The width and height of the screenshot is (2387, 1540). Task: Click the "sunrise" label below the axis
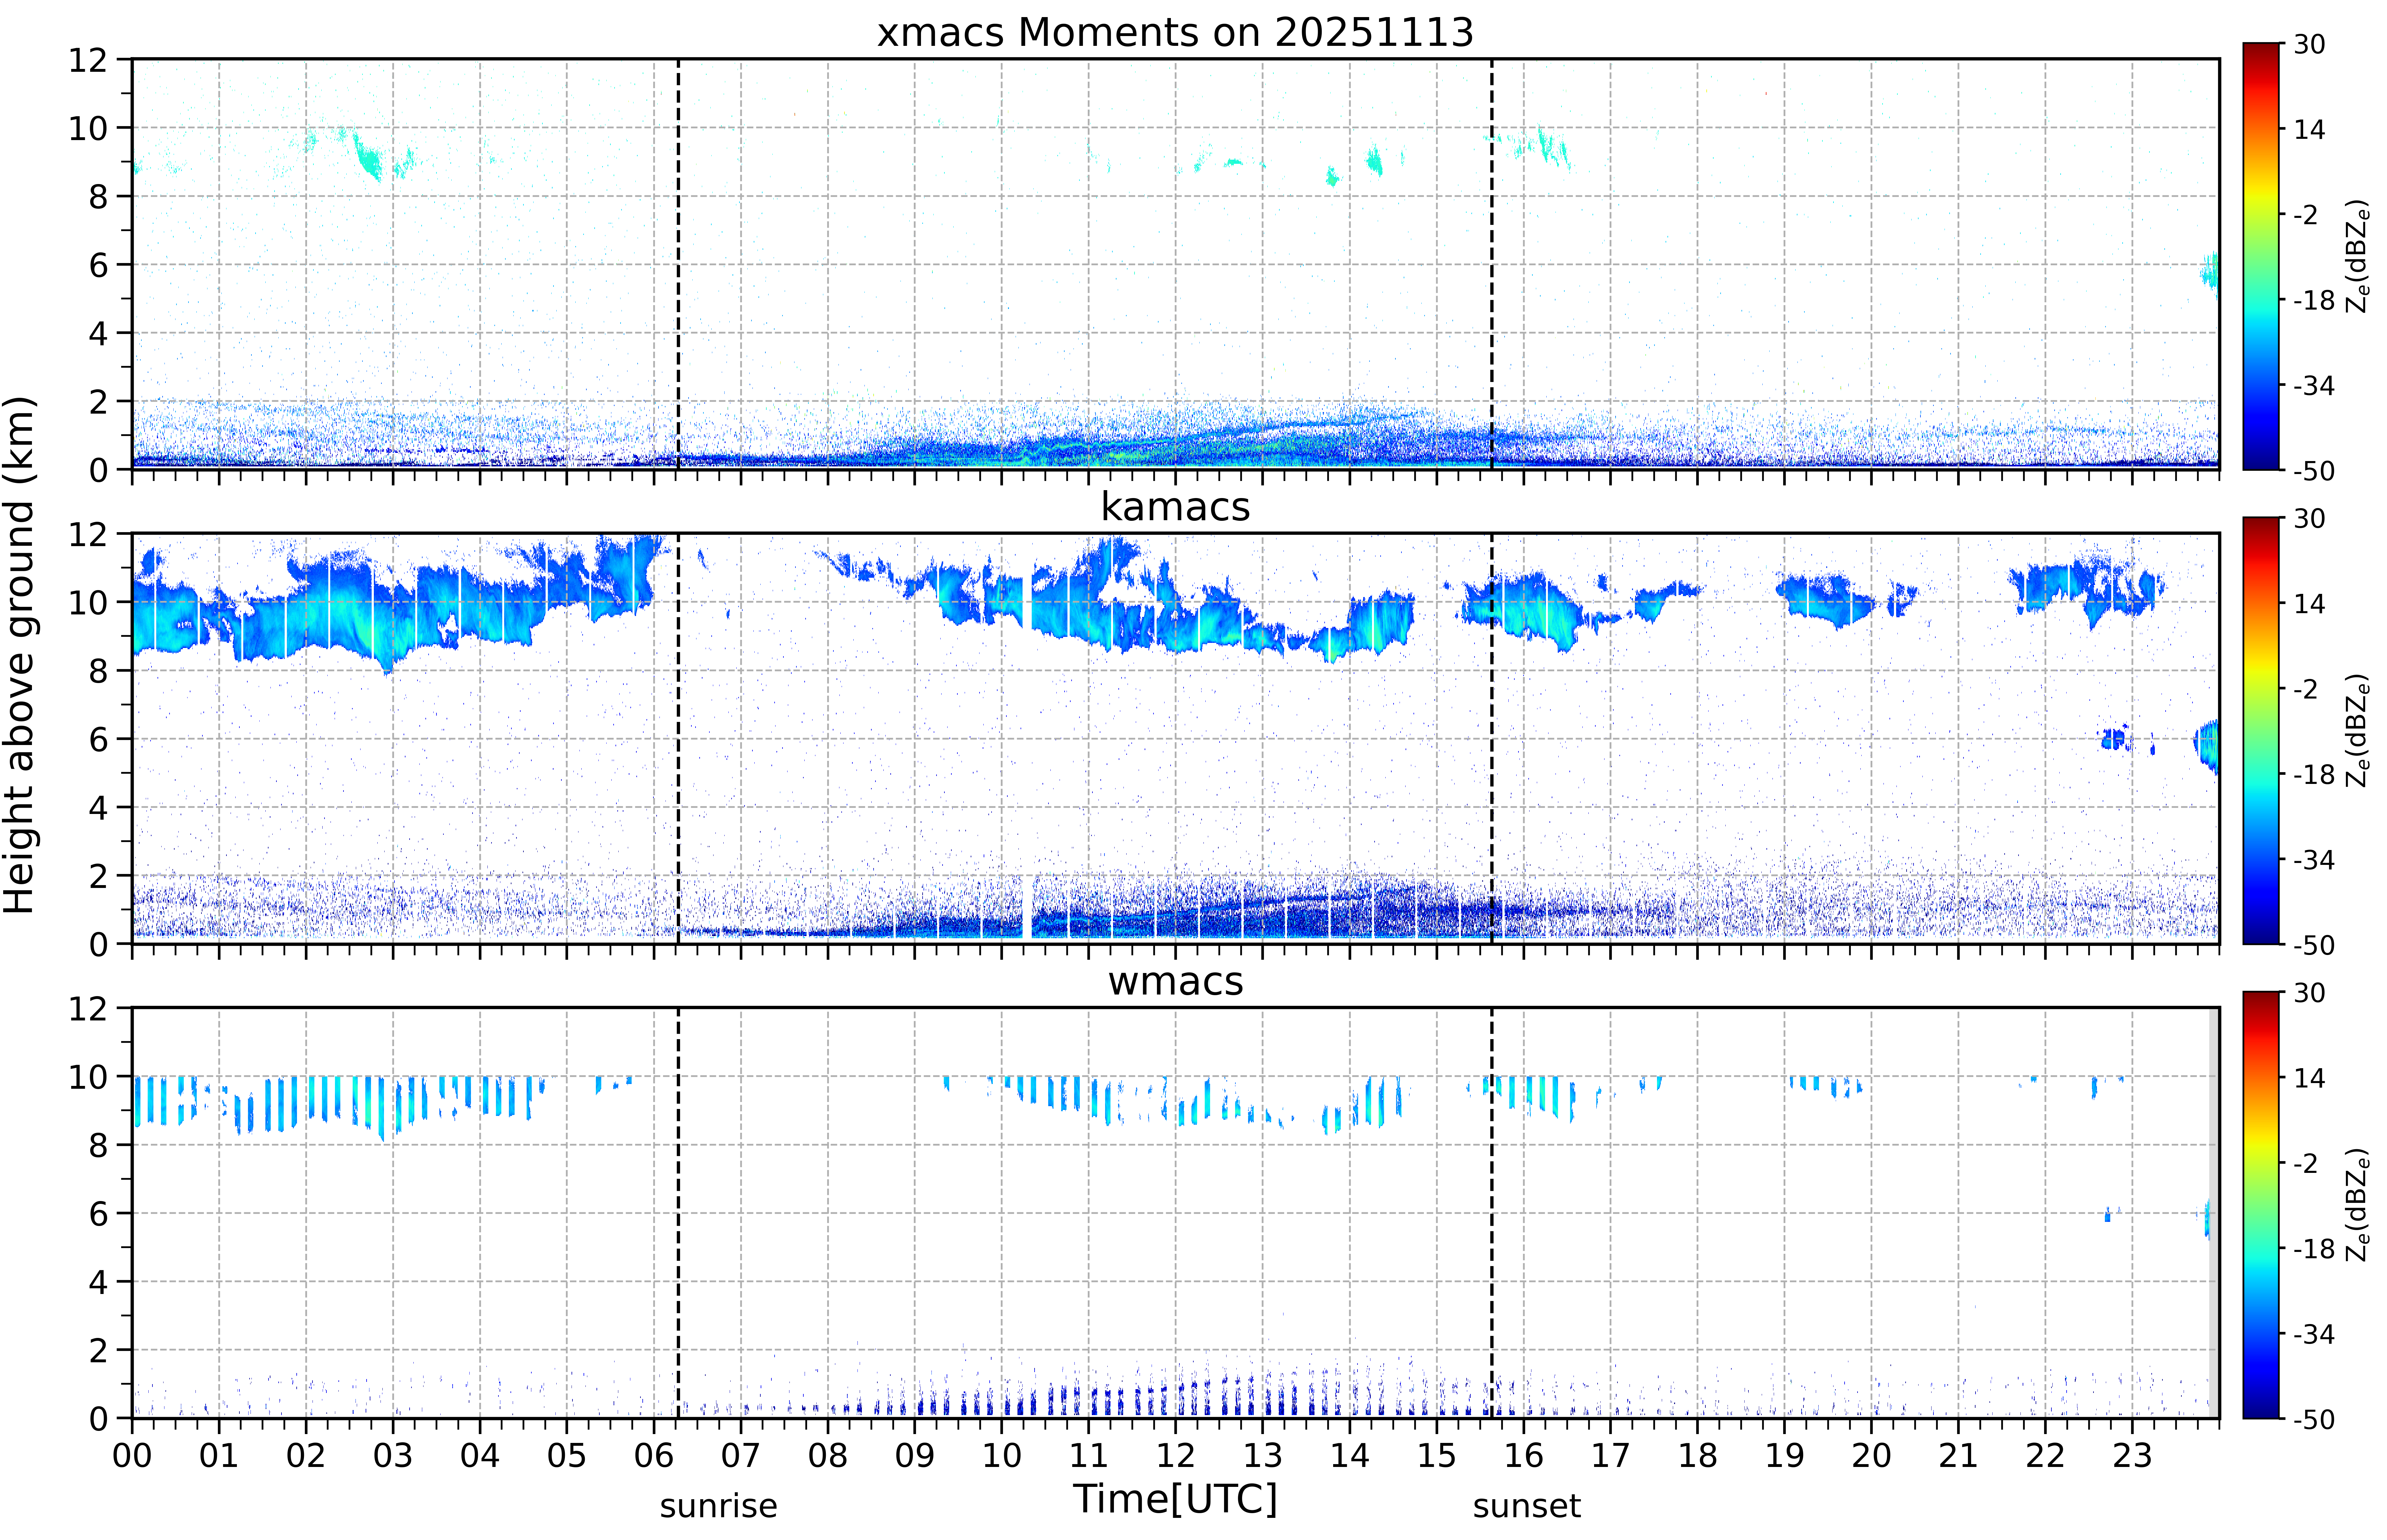[718, 1506]
